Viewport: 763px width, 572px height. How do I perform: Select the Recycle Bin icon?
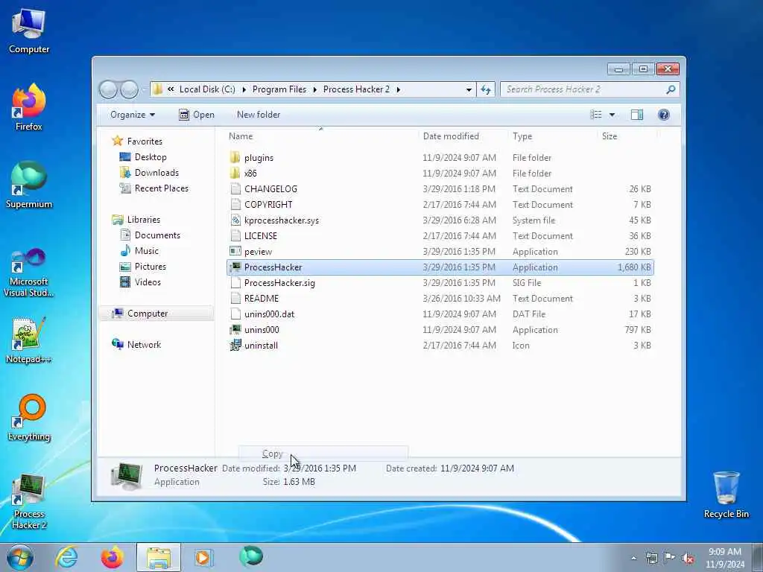pos(726,495)
